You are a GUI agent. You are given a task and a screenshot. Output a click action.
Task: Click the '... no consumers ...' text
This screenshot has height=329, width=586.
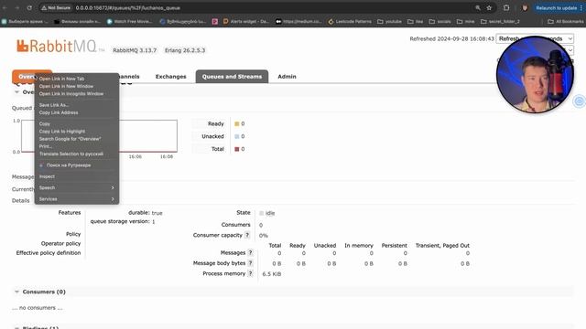37,308
